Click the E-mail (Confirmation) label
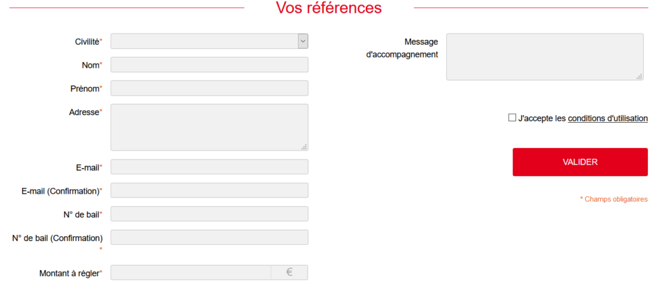 pos(61,191)
